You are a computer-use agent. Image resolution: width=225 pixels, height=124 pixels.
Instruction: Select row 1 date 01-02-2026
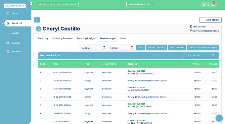(62, 72)
